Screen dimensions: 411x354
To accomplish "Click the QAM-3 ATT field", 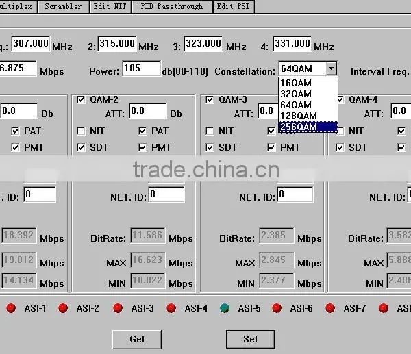I will click(x=269, y=111).
